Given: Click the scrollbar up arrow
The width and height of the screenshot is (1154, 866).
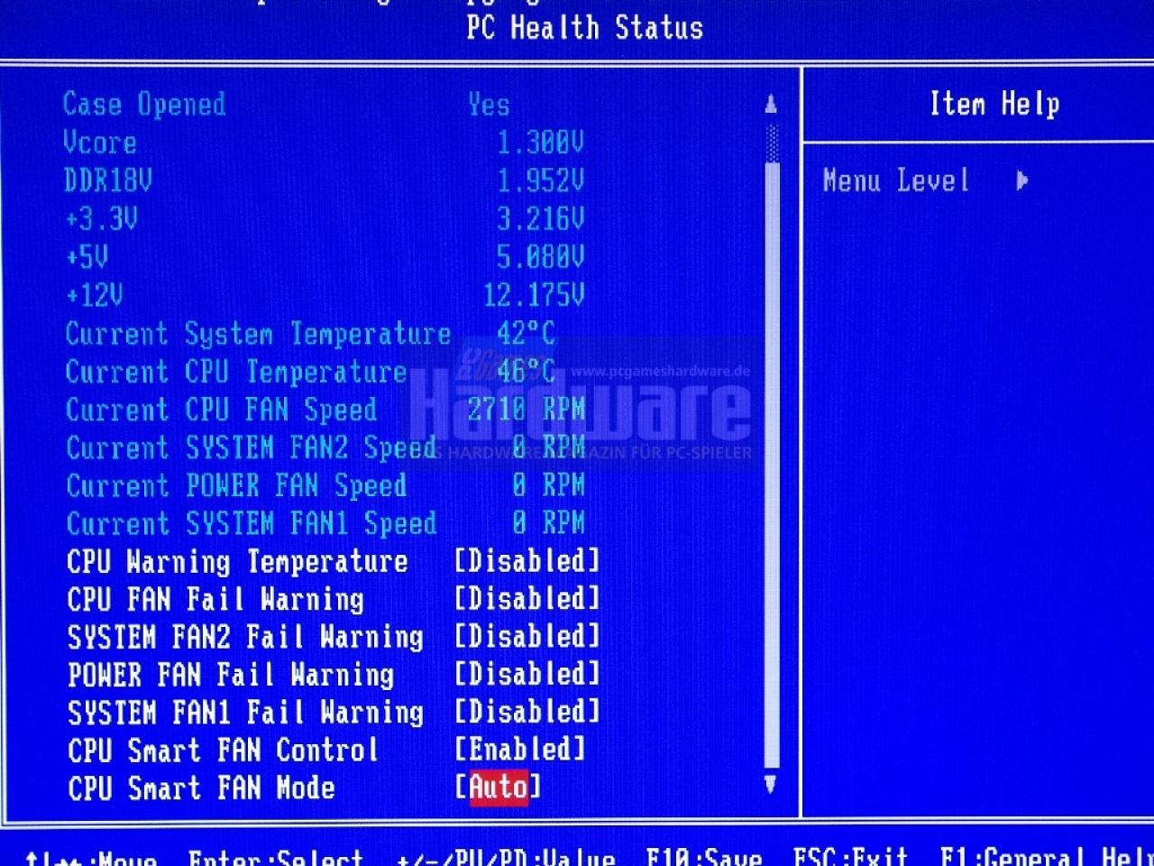Looking at the screenshot, I should click(771, 105).
